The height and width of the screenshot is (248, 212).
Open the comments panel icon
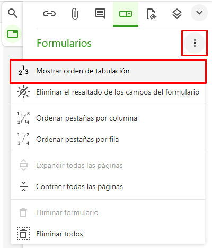[100, 14]
